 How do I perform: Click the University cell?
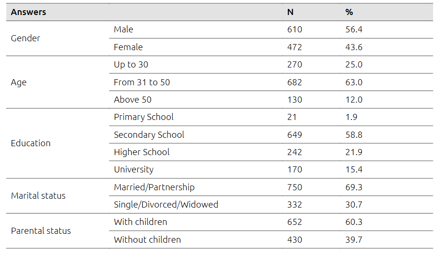pyautogui.click(x=133, y=170)
